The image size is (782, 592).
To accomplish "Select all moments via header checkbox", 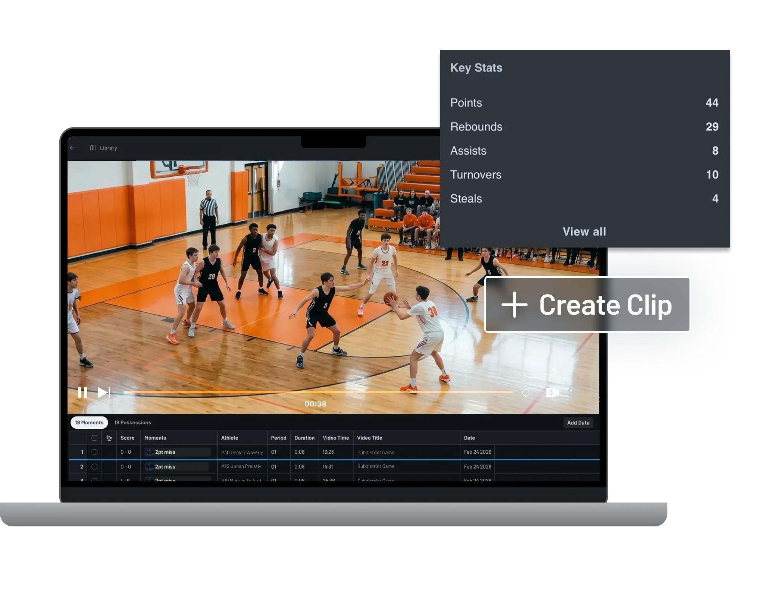I will pyautogui.click(x=94, y=438).
